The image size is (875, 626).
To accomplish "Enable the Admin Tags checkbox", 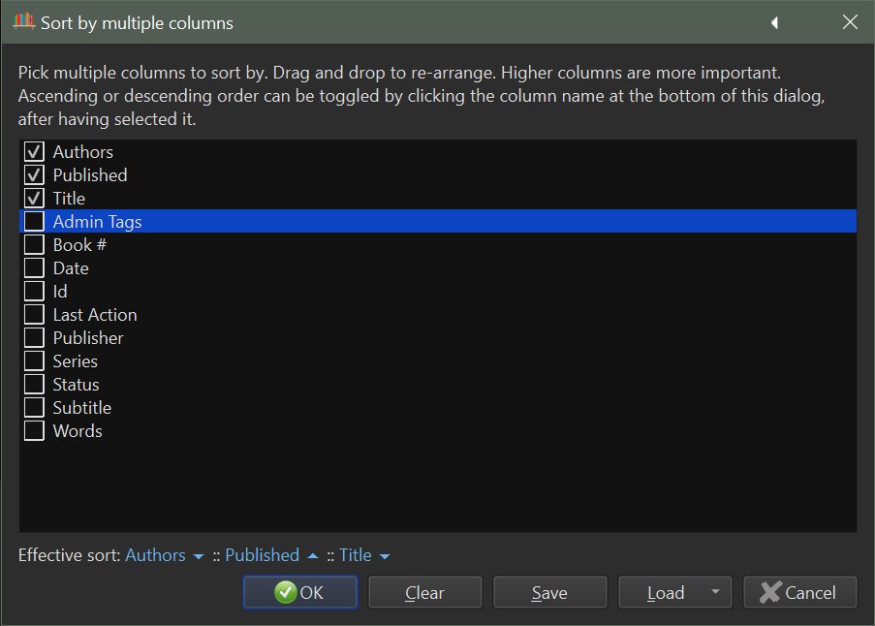I will click(34, 222).
